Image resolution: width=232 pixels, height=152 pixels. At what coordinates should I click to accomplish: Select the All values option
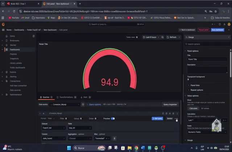click(205, 108)
